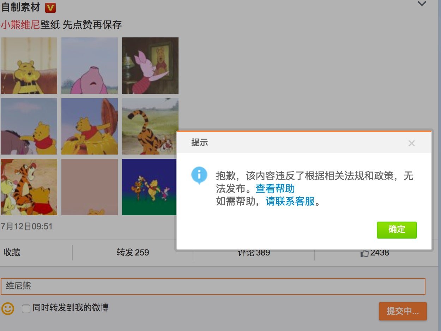Open the 查看帮助 help link
This screenshot has width=441, height=331.
point(275,188)
